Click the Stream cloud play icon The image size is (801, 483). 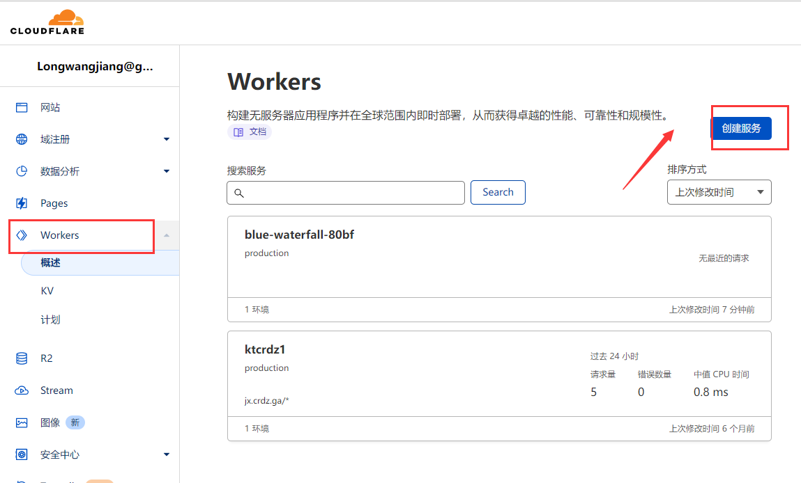point(22,390)
